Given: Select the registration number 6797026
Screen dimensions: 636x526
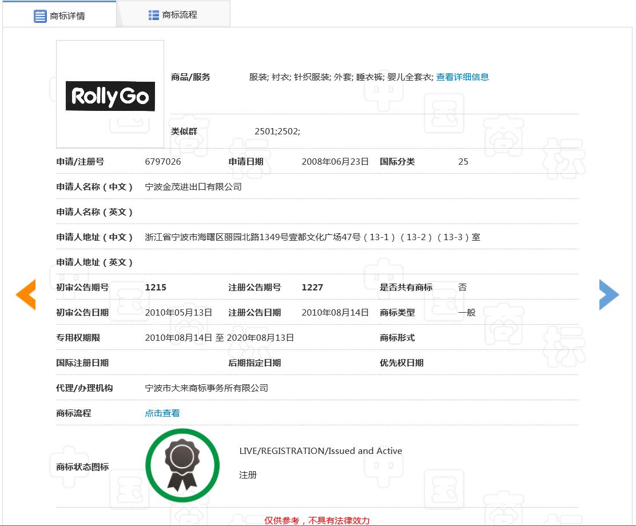Looking at the screenshot, I should (x=163, y=162).
